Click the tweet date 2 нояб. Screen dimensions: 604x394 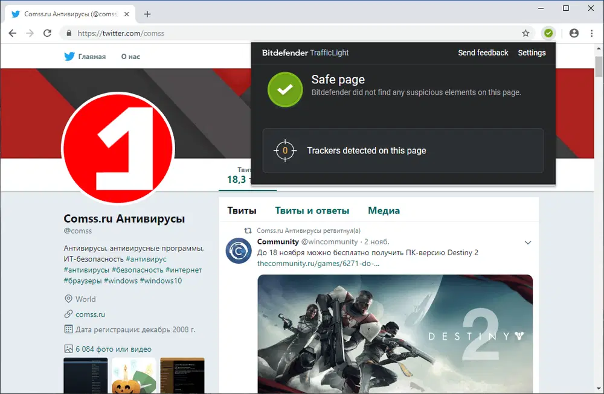pyautogui.click(x=377, y=241)
